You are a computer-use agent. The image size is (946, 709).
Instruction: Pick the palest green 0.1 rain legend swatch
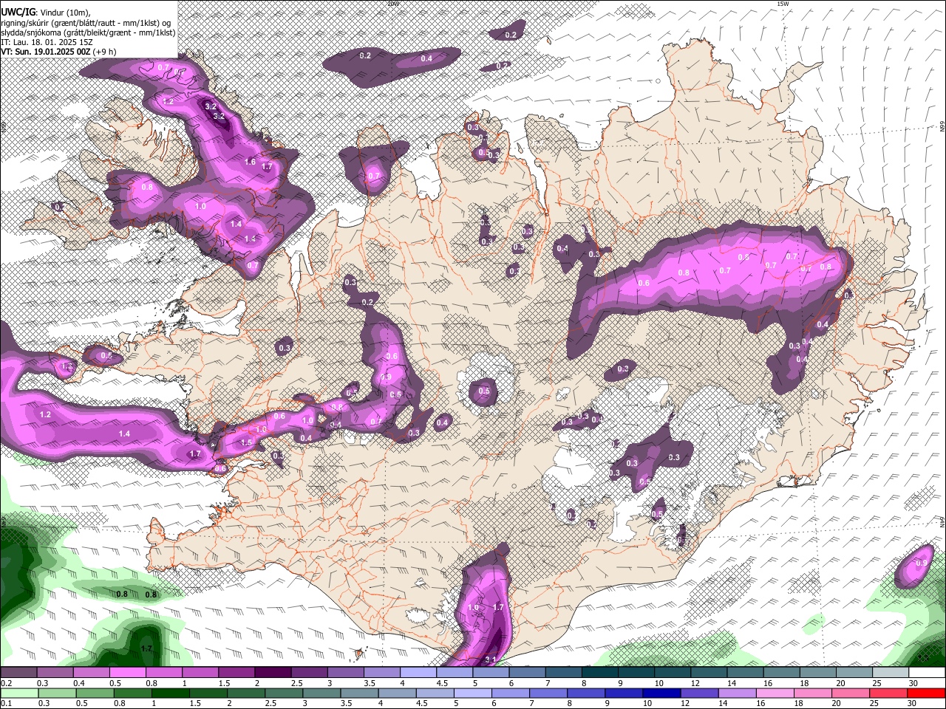[x=19, y=693]
